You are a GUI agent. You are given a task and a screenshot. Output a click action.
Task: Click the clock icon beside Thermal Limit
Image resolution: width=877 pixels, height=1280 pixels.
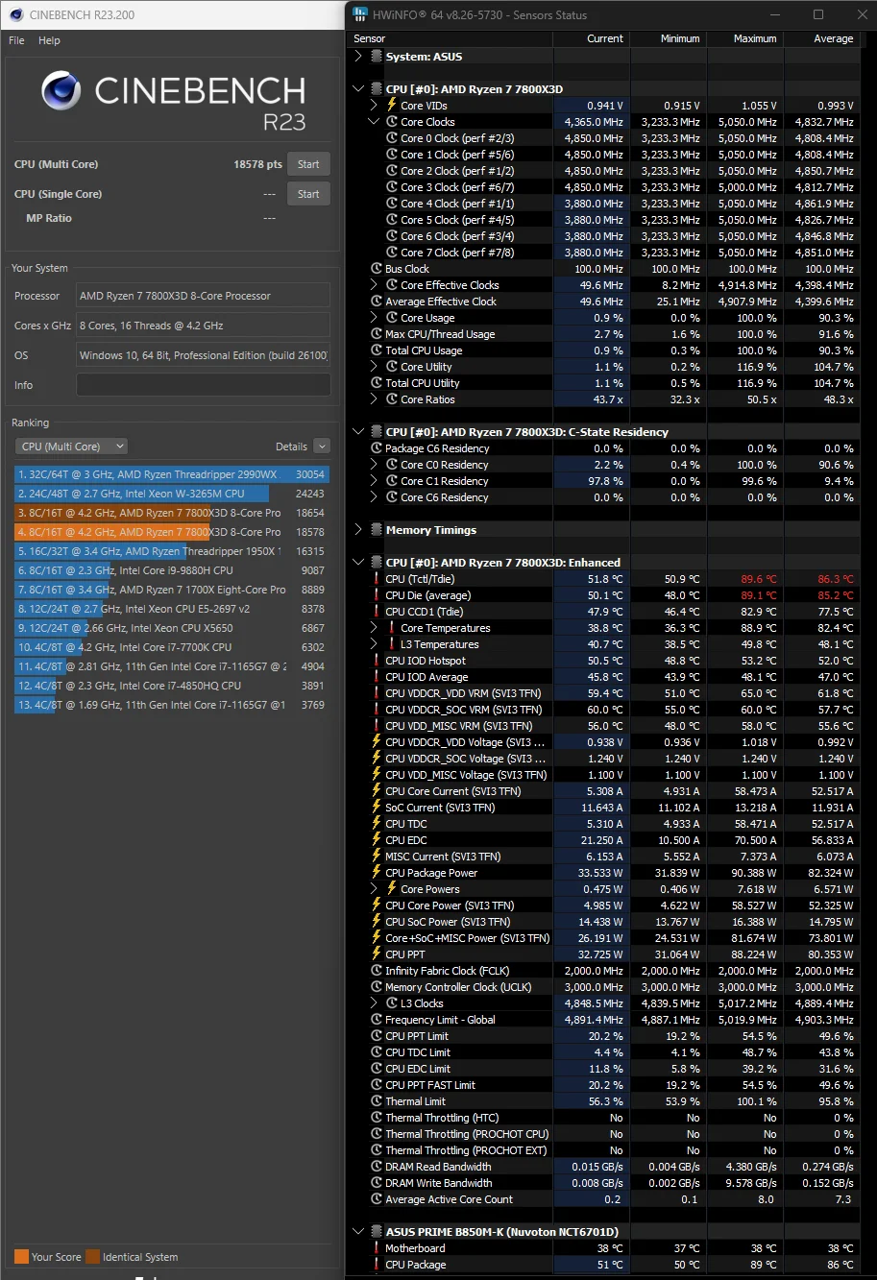tap(377, 1101)
